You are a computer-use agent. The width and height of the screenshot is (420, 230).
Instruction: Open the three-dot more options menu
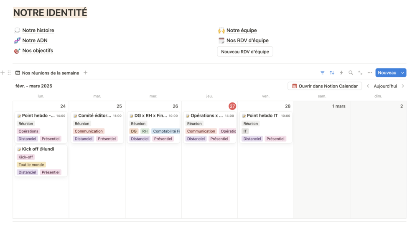coord(370,73)
